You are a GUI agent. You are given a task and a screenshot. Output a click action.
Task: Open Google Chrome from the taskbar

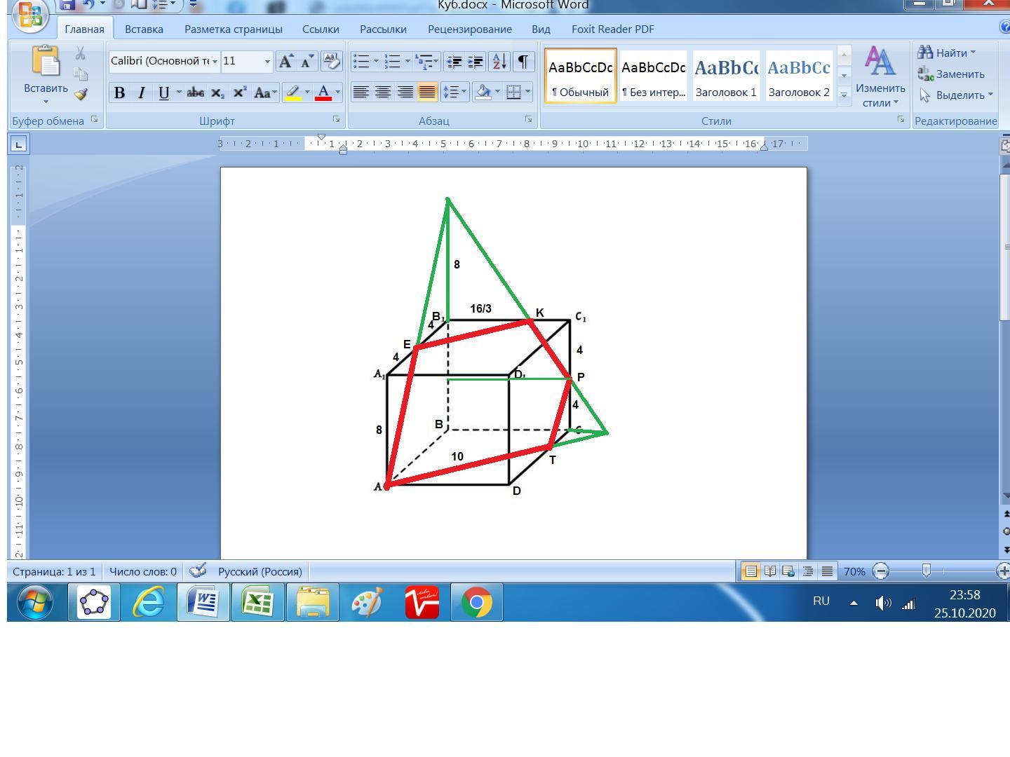[x=476, y=603]
